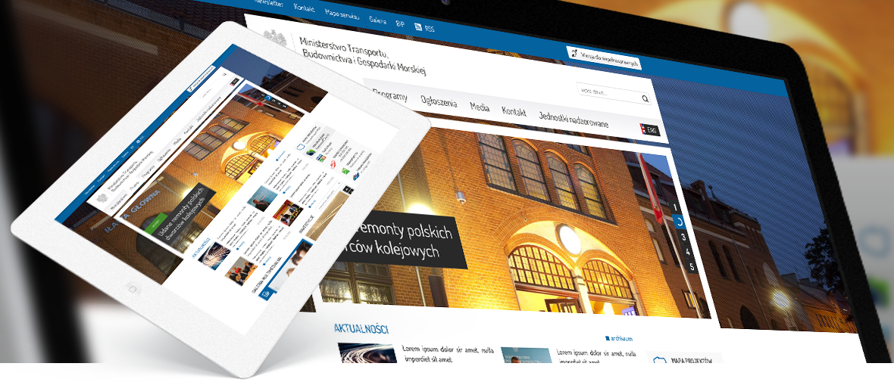The height and width of the screenshot is (382, 894).
Task: Click the first Lorem ipsum news text
Action: [447, 353]
